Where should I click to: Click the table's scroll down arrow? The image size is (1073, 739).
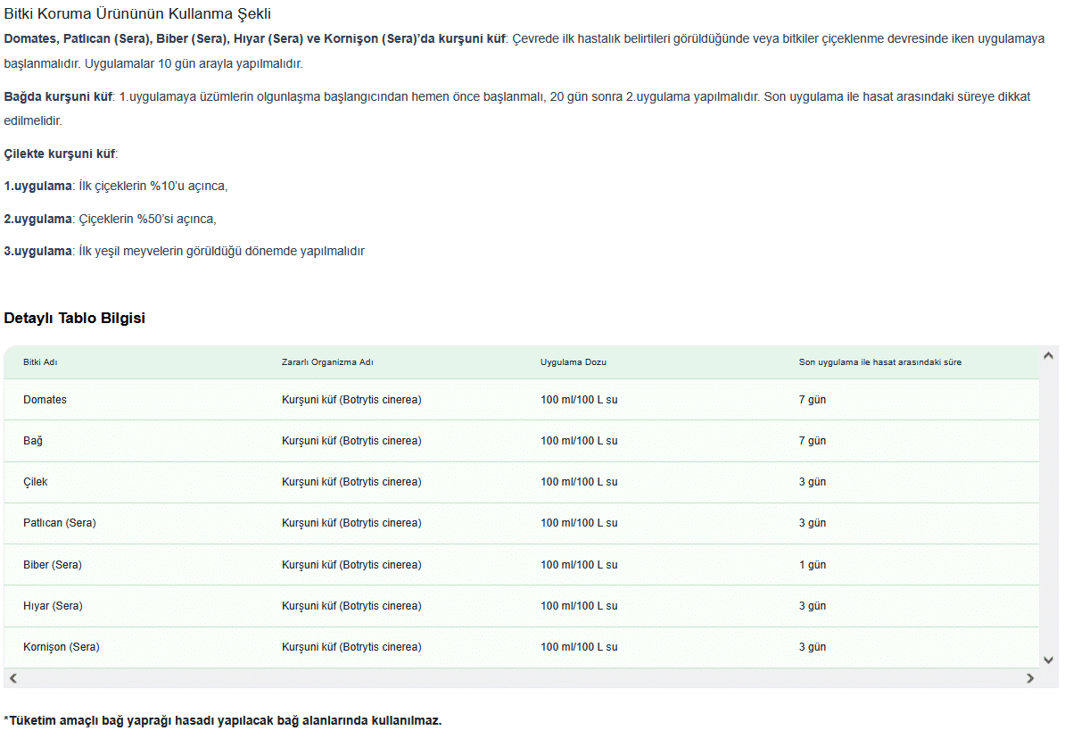click(1048, 660)
